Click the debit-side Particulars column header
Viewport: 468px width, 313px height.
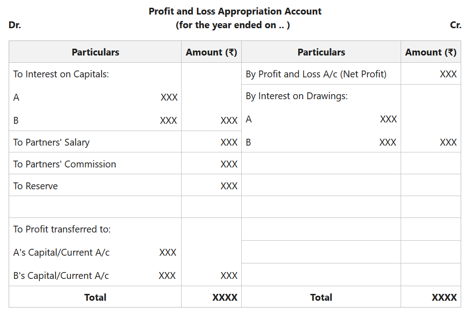click(x=95, y=52)
